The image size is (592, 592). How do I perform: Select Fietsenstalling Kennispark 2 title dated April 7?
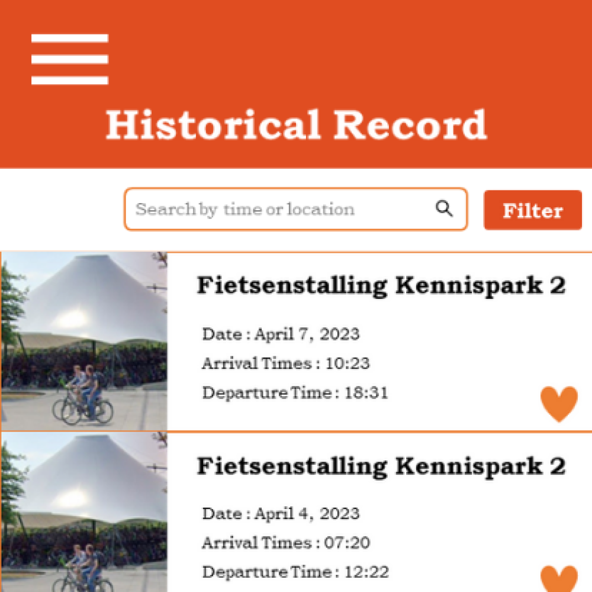(381, 286)
